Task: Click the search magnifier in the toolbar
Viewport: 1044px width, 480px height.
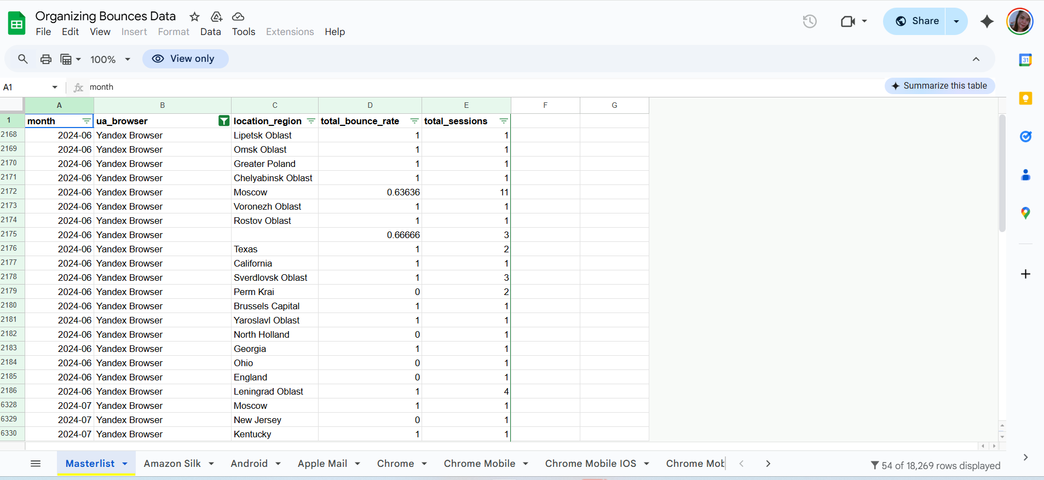Action: pyautogui.click(x=23, y=59)
